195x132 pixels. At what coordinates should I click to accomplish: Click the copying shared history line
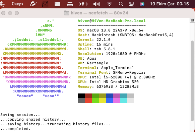pyautogui.click(x=33, y=119)
